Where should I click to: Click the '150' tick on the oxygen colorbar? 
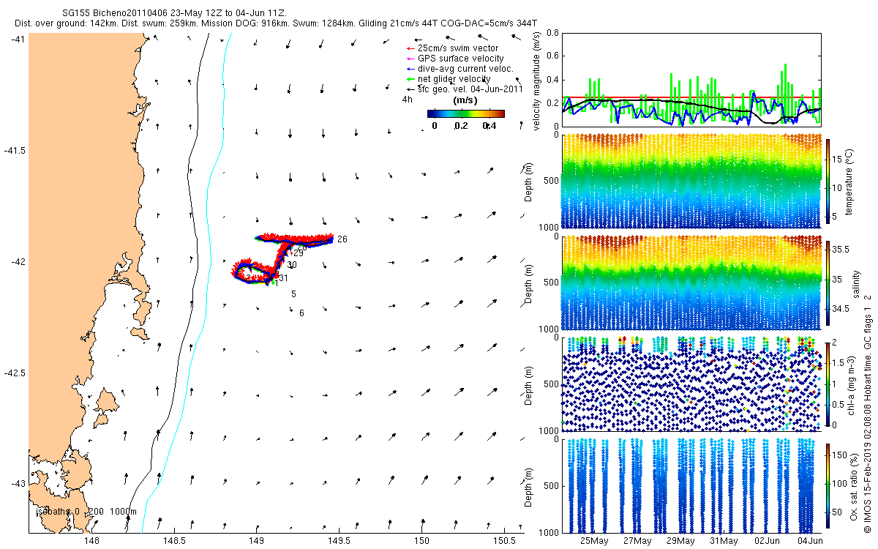click(839, 457)
